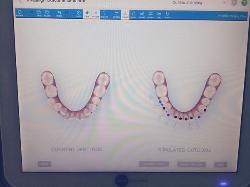The height and width of the screenshot is (187, 250).
Task: Expand the Dr. Chiu account dropdown
Action: 224,2
